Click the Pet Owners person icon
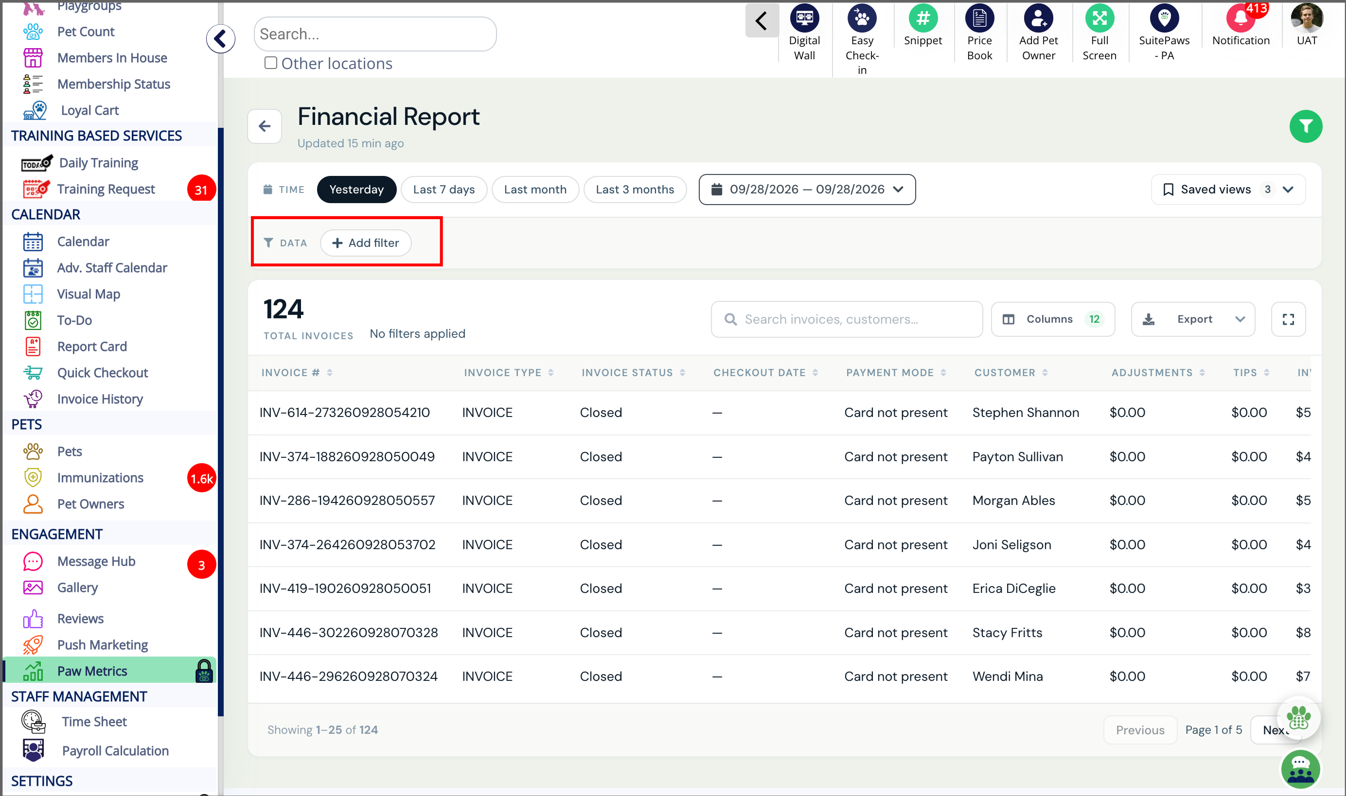 (33, 504)
